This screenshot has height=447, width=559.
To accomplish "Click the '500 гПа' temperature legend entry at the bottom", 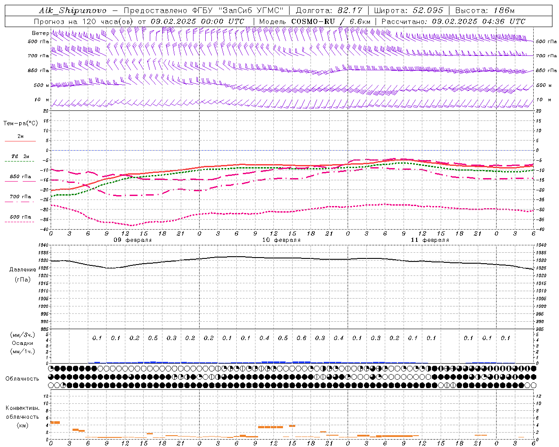I will click(x=20, y=217).
